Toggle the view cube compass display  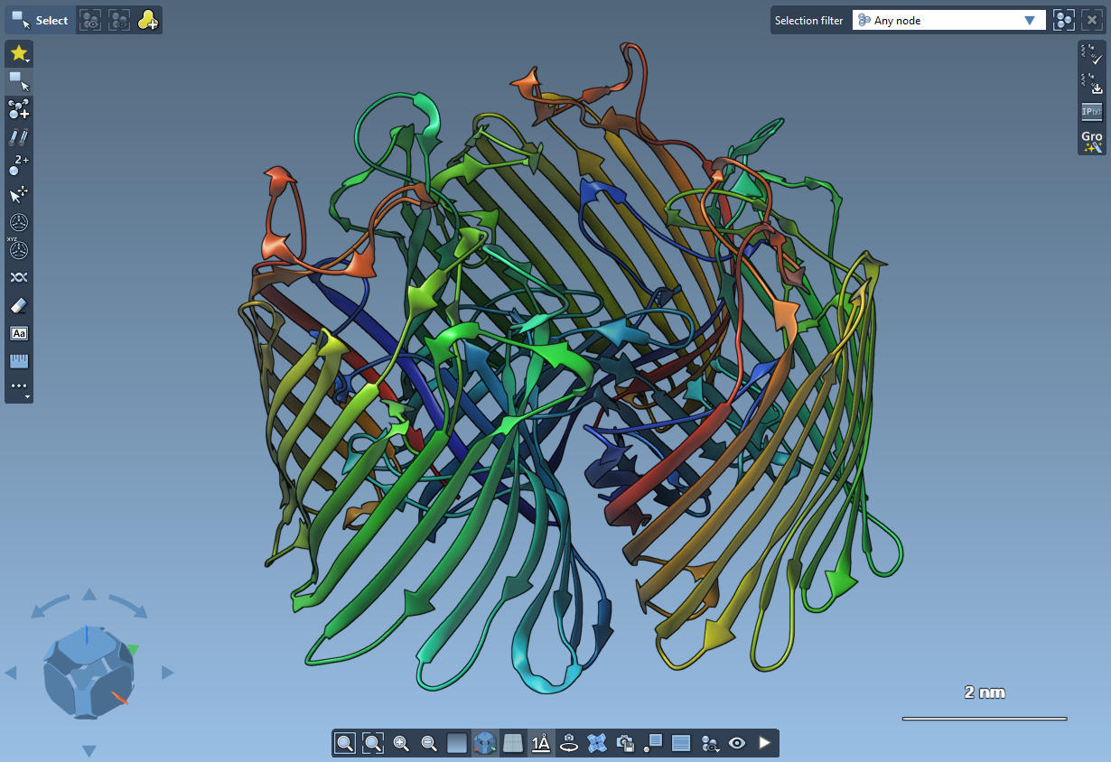pyautogui.click(x=485, y=743)
